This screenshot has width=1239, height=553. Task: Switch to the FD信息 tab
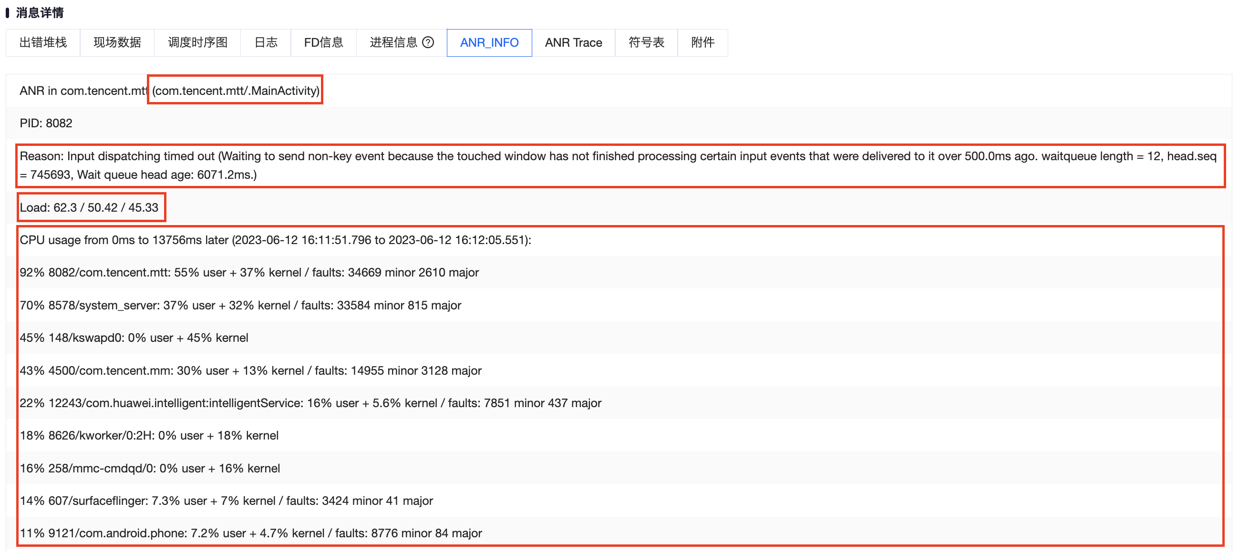point(323,43)
